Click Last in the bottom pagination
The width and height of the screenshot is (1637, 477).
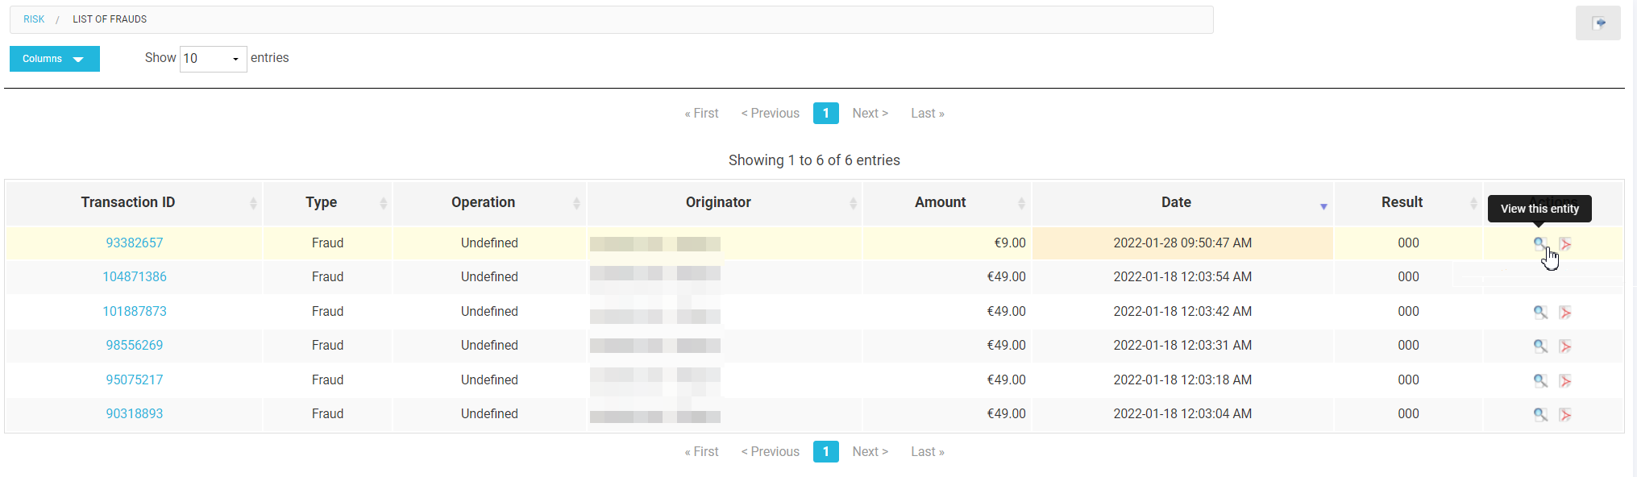coord(928,452)
